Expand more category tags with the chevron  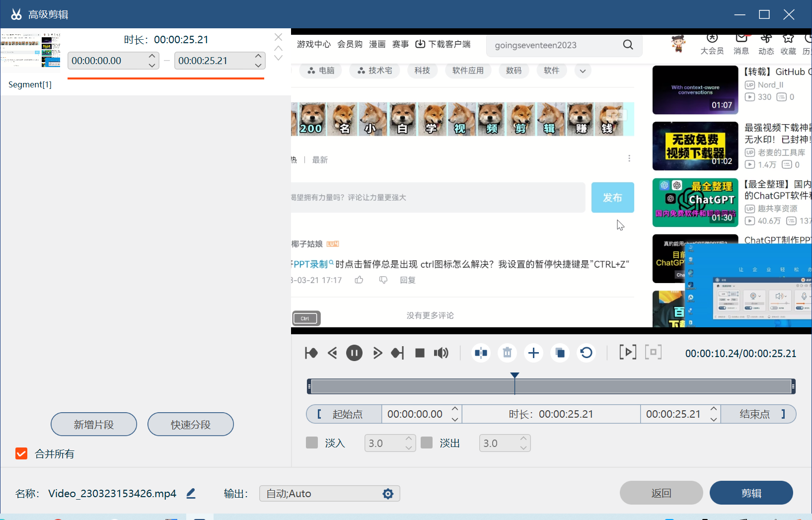pos(583,71)
